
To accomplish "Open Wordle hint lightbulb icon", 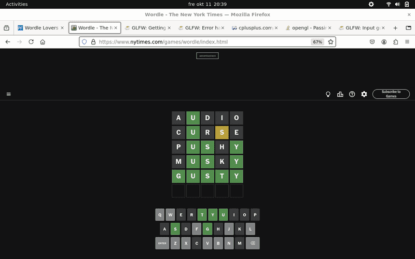I will click(x=328, y=94).
